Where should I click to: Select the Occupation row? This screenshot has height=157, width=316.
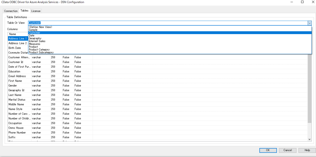[50, 123]
